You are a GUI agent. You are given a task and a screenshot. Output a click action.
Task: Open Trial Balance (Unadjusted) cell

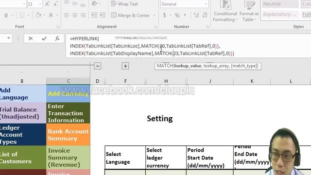(x=23, y=113)
